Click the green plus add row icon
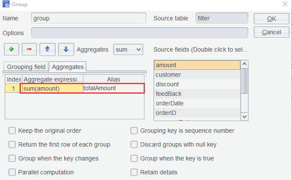The height and width of the screenshot is (180, 292). point(11,49)
